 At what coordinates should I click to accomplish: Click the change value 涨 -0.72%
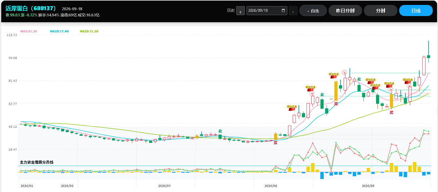29,15
